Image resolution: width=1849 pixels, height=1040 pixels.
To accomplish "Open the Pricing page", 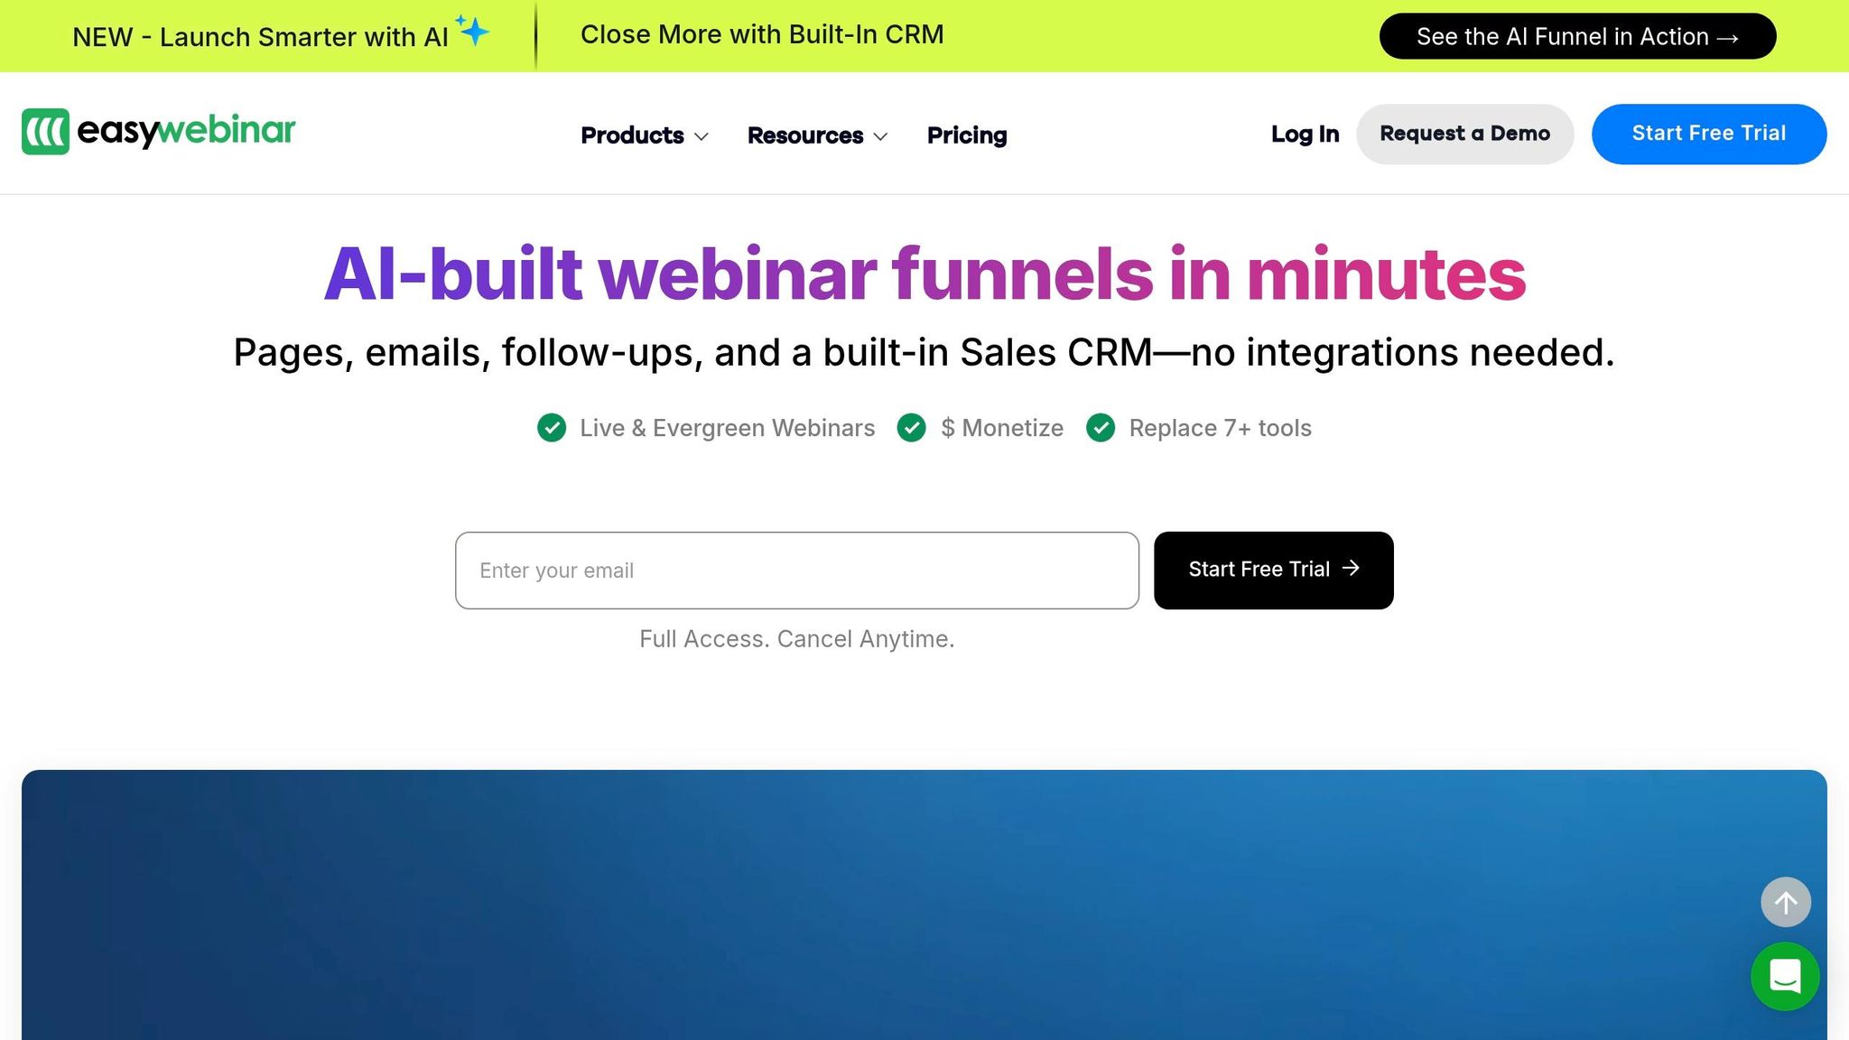I will (967, 135).
